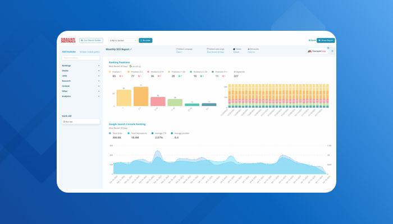Click the Share Report button
The height and width of the screenshot is (224, 393).
326,40
